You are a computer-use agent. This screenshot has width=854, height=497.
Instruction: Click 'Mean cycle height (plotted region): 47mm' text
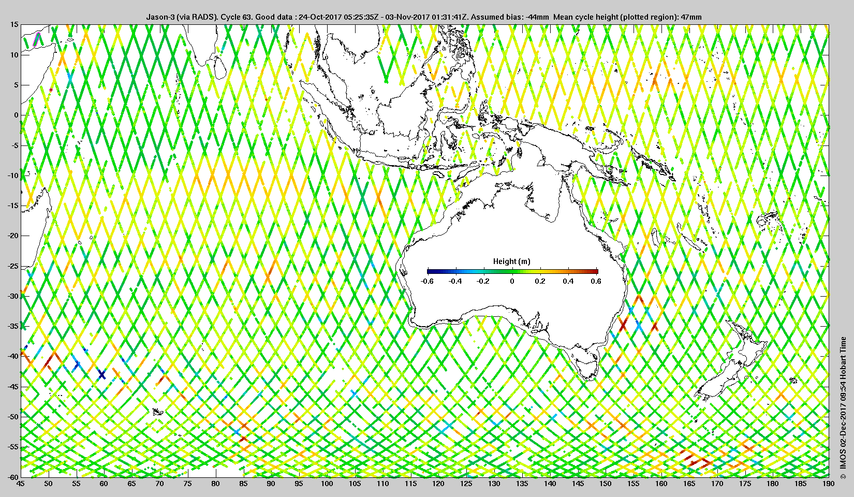click(x=628, y=17)
